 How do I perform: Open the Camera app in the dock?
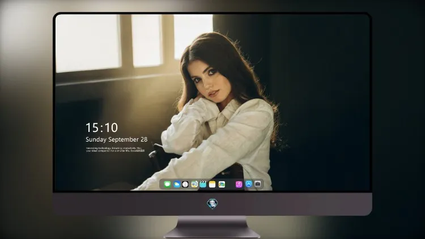pos(258,184)
